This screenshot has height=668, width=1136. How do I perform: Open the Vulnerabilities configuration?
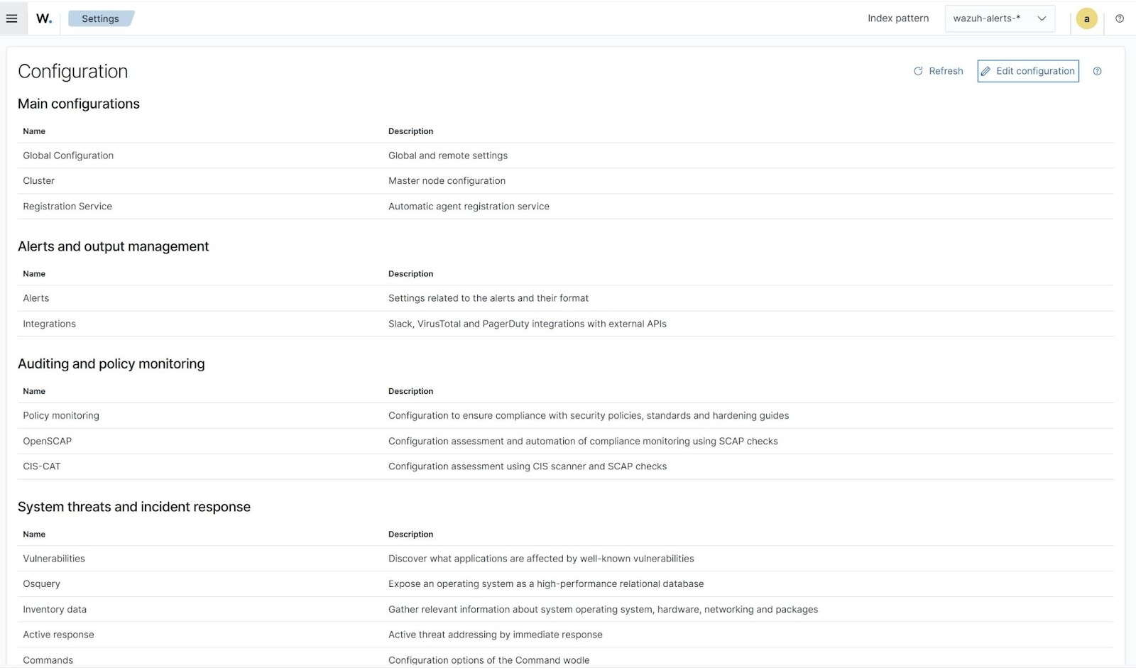coord(54,559)
